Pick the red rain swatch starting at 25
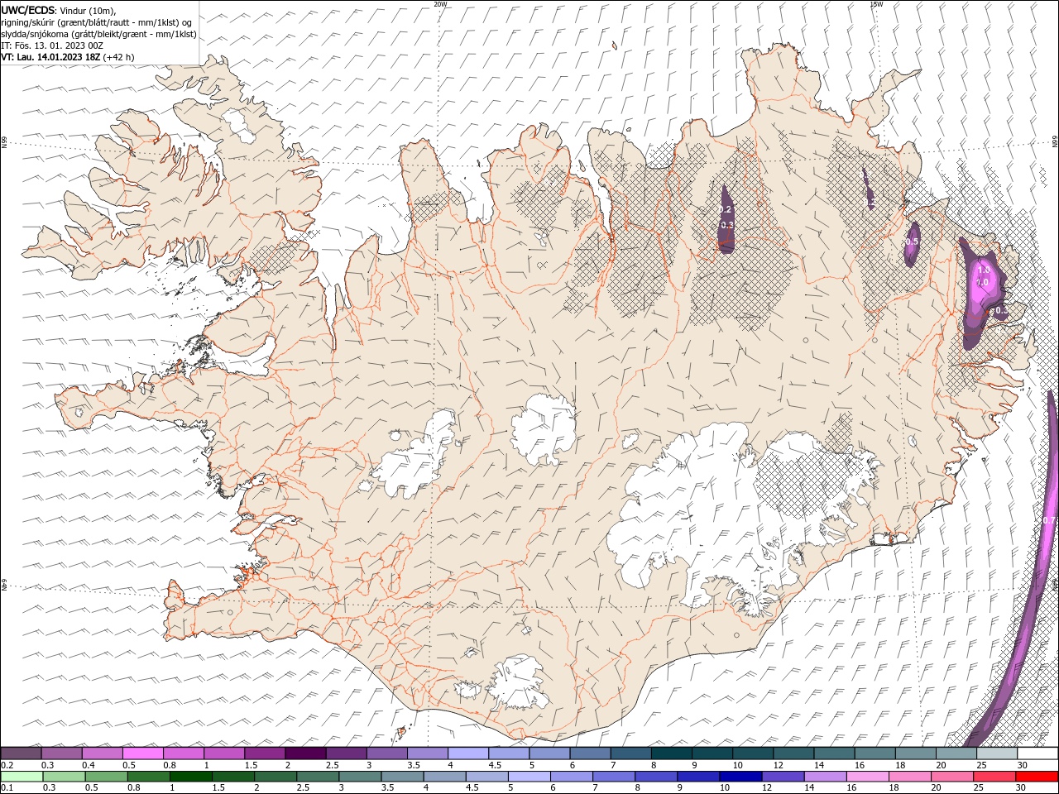 (x=995, y=777)
